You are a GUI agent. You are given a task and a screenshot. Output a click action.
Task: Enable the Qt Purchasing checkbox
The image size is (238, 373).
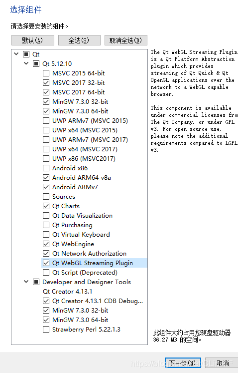(x=46, y=225)
